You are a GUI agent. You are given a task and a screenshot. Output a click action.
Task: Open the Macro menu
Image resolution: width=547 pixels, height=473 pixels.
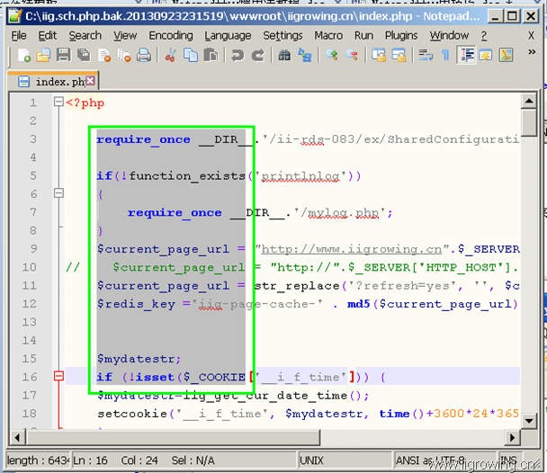(x=328, y=36)
